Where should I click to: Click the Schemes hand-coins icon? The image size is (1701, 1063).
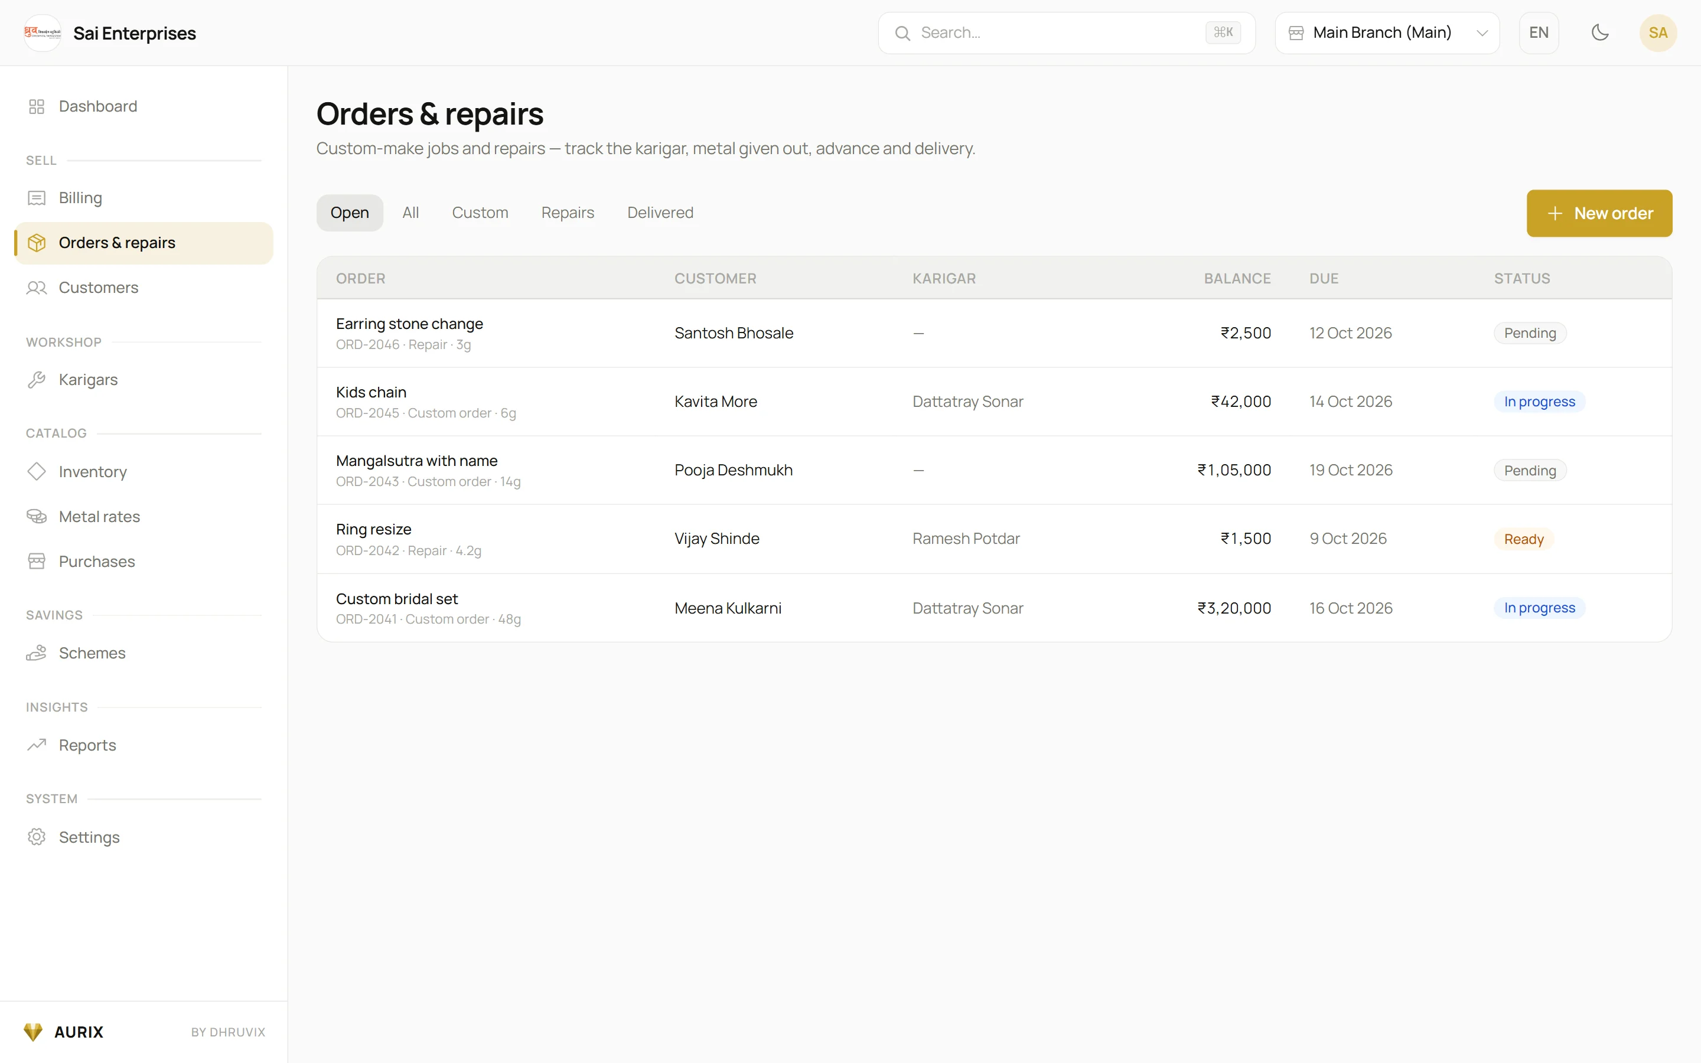click(37, 653)
